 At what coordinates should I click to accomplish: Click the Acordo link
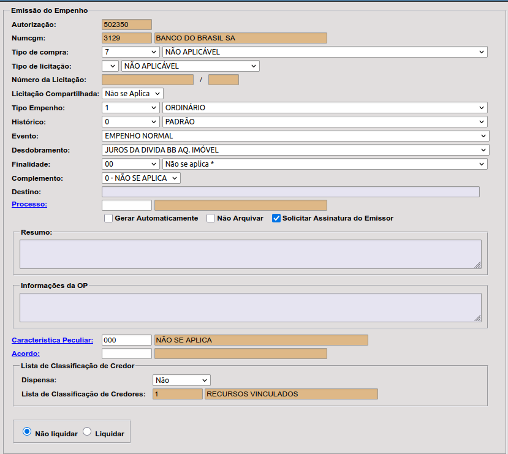(26, 354)
